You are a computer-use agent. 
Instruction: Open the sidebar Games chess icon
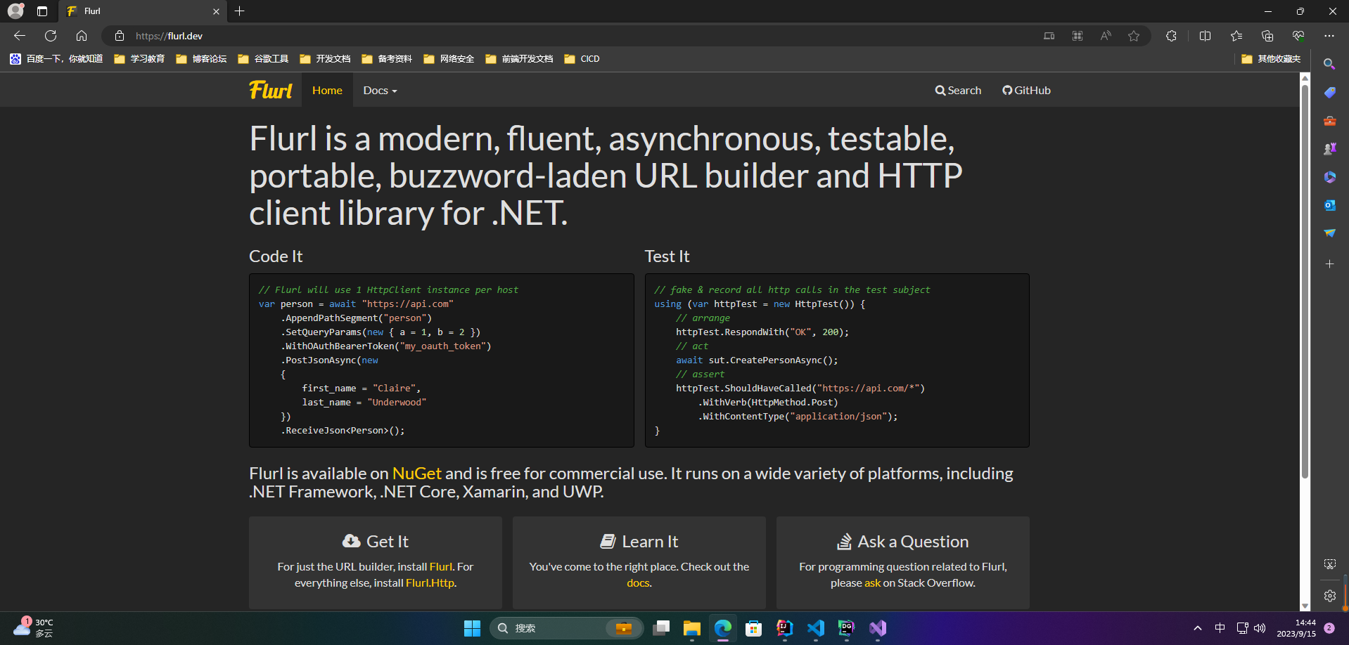tap(1329, 149)
